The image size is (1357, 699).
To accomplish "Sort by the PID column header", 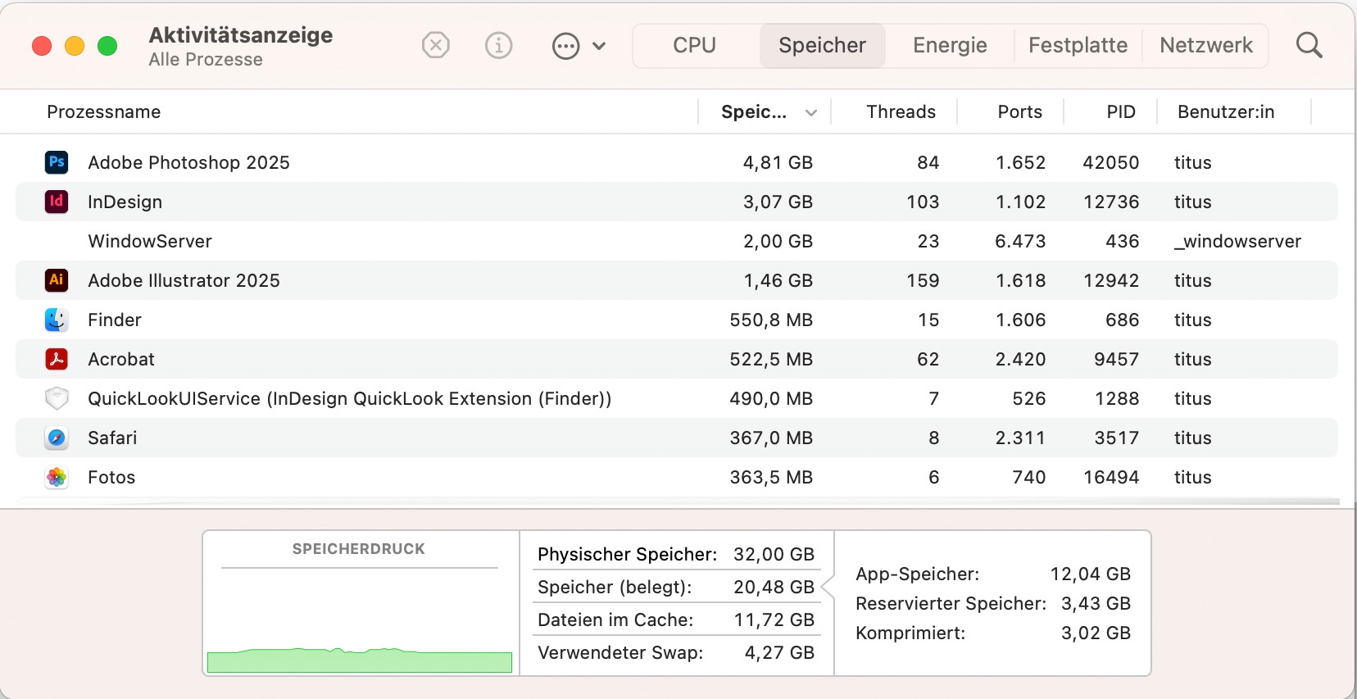I will (1120, 112).
